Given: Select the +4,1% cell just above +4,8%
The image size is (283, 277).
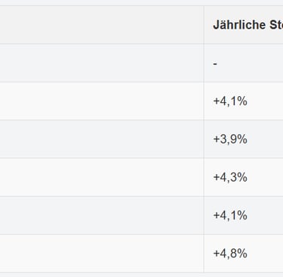Looking at the screenshot, I should [x=244, y=216].
